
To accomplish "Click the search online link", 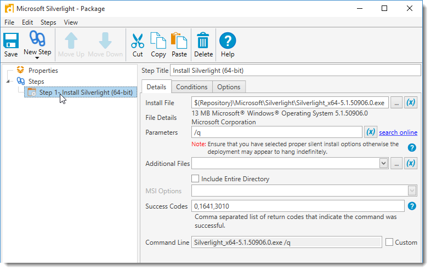I will coord(398,132).
